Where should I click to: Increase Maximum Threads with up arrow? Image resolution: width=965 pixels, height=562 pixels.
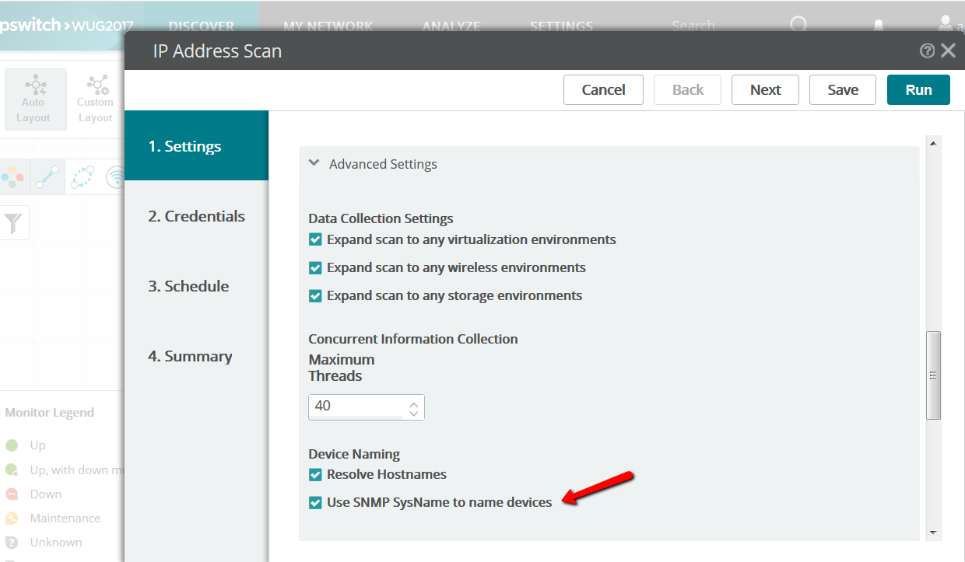pos(414,402)
